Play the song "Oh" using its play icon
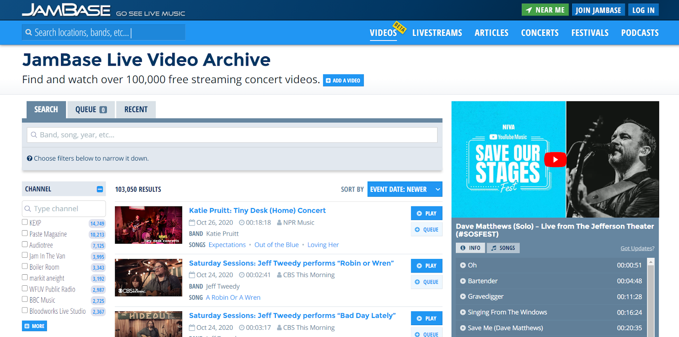 click(463, 265)
